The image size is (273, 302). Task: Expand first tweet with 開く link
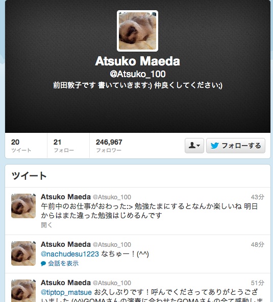(46, 225)
